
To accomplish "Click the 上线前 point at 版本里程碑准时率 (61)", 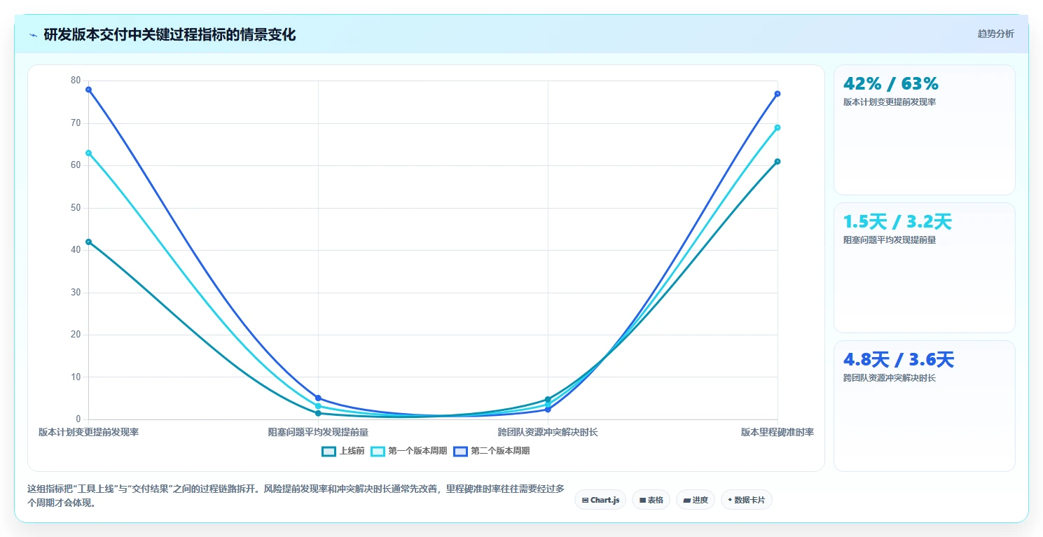I will coord(778,162).
